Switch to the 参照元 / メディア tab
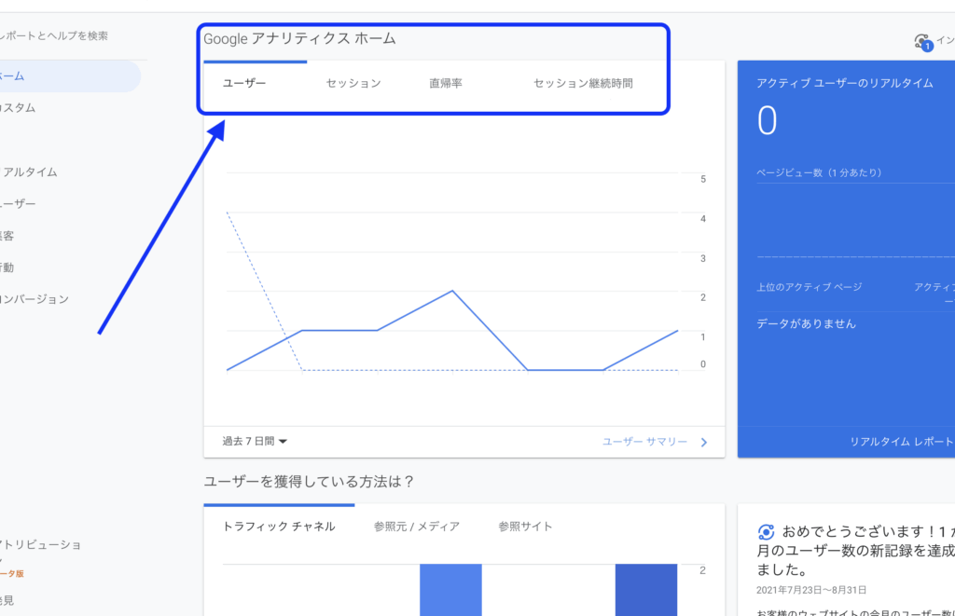The width and height of the screenshot is (955, 616). (x=416, y=527)
